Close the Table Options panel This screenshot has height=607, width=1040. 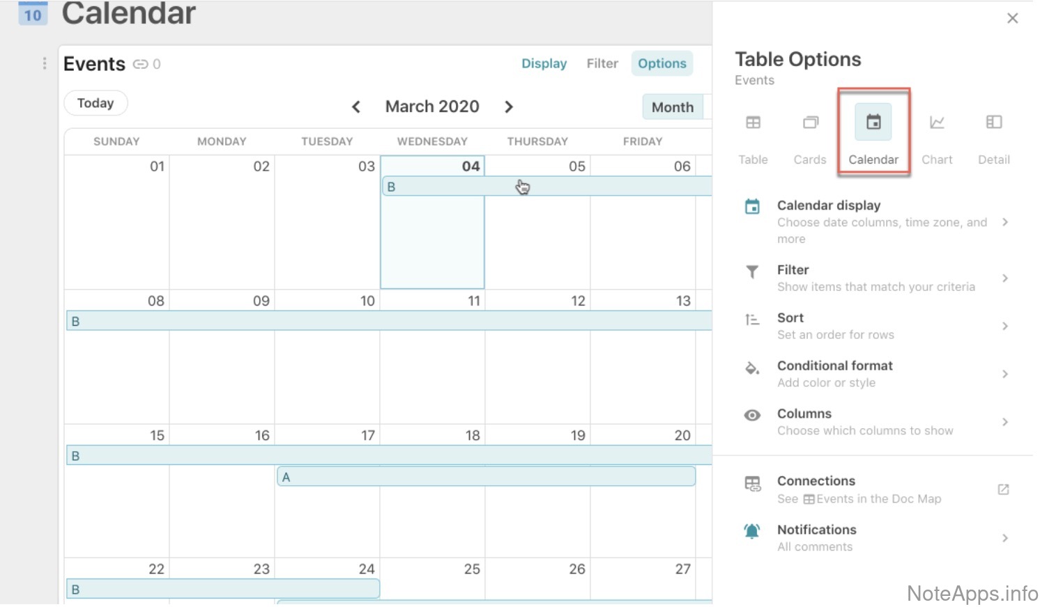(1012, 19)
